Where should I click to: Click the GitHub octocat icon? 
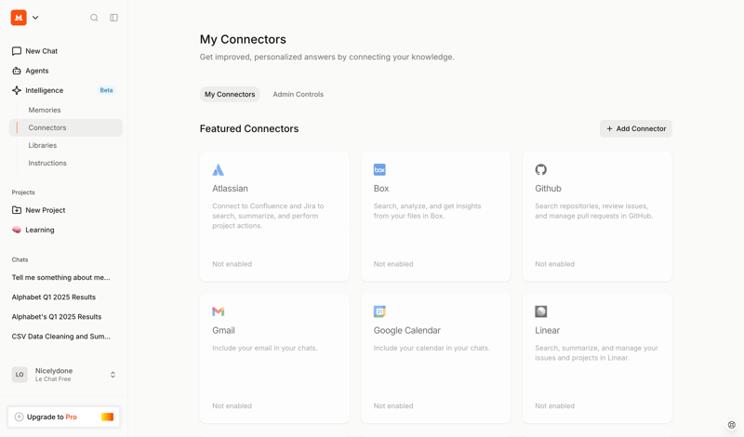click(540, 170)
